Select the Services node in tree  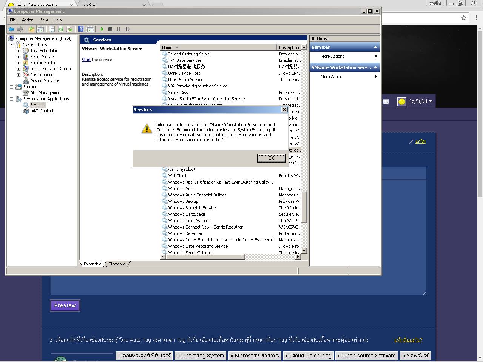(x=38, y=105)
